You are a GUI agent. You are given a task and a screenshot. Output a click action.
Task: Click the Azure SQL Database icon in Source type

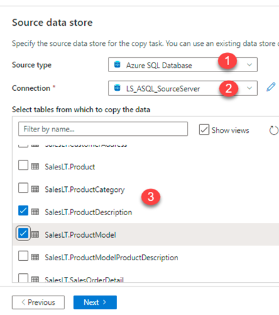click(x=117, y=64)
